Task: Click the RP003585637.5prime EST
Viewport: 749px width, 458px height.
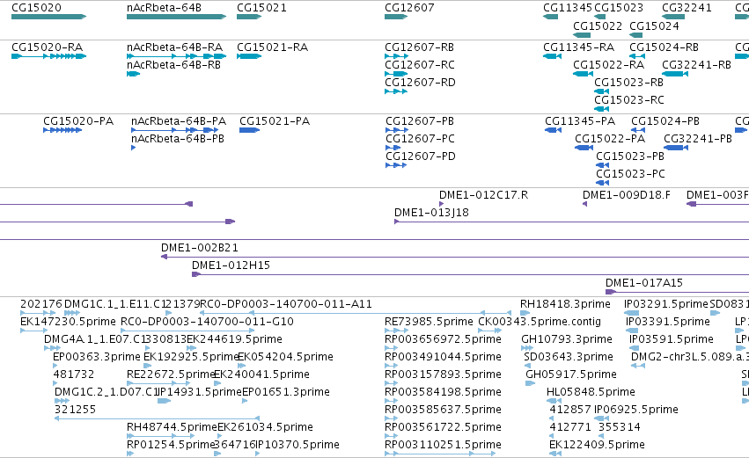Action: [391, 418]
